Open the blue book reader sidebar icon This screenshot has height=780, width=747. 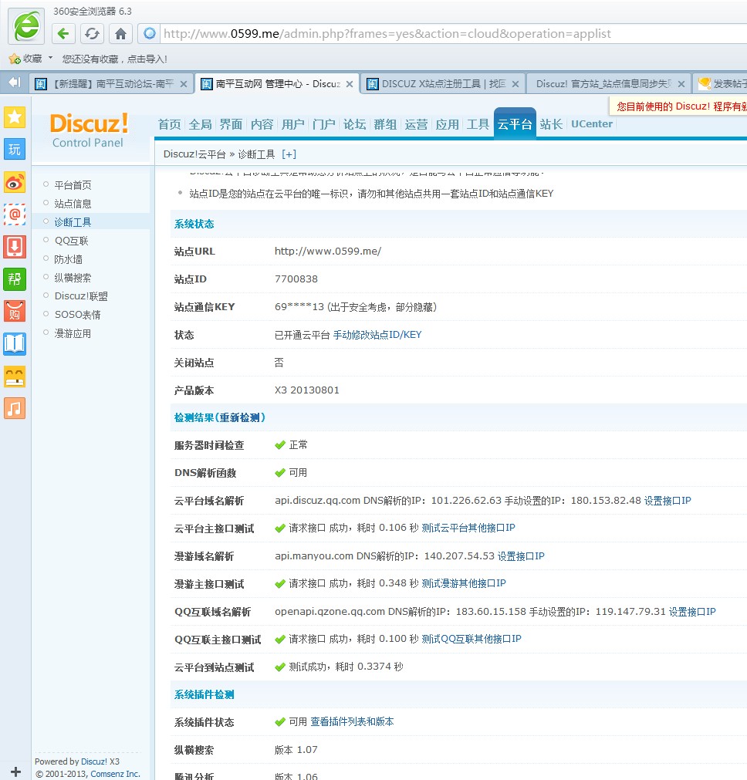15,344
